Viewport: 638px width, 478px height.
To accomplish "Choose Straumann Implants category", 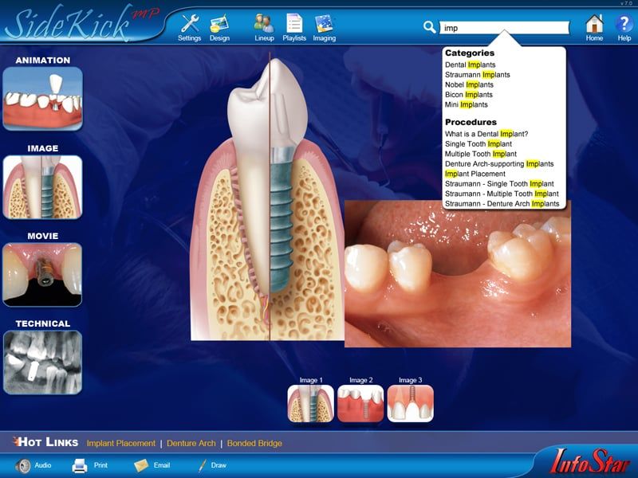I will click(x=477, y=73).
